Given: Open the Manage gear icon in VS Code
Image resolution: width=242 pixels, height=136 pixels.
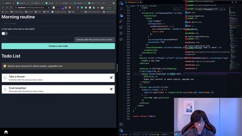Looking at the screenshot, I should [121, 130].
